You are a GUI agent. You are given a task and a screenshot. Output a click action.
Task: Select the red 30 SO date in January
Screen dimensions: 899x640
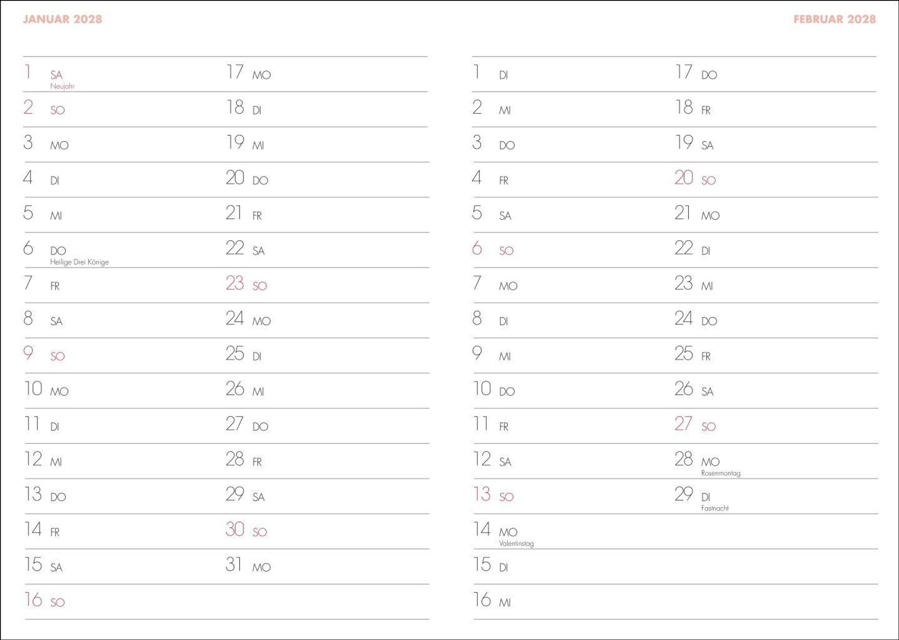246,529
